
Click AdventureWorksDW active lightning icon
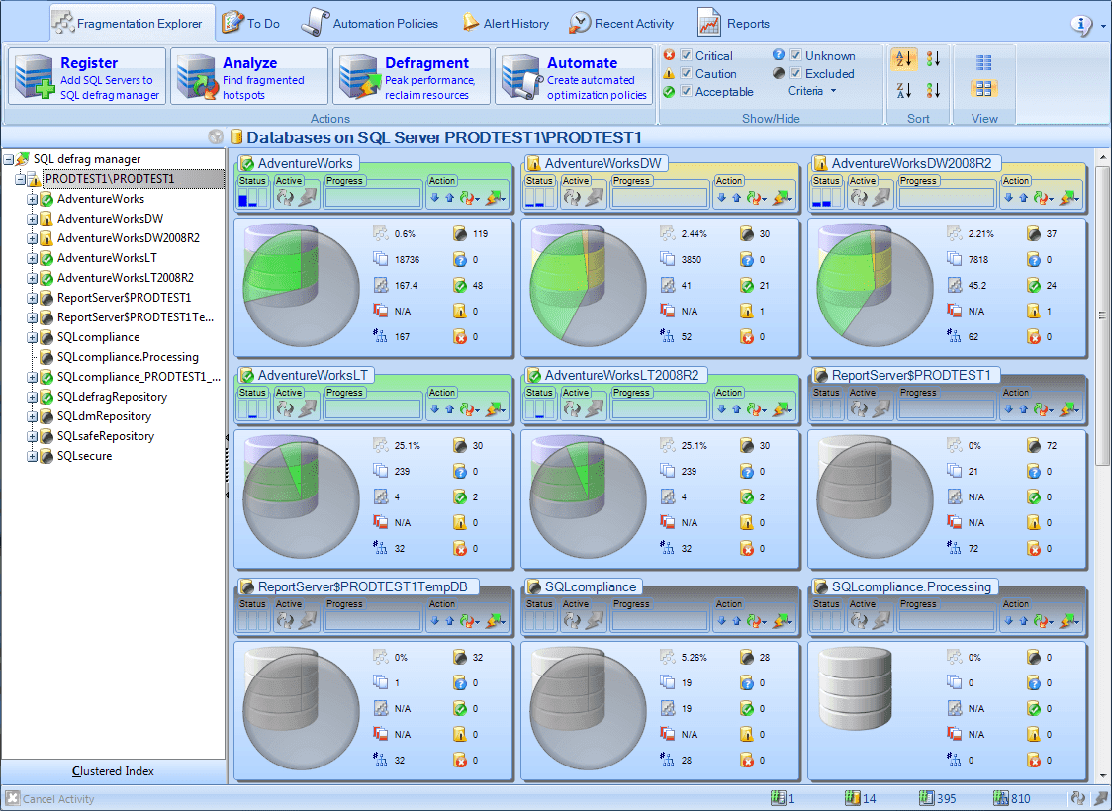point(595,198)
